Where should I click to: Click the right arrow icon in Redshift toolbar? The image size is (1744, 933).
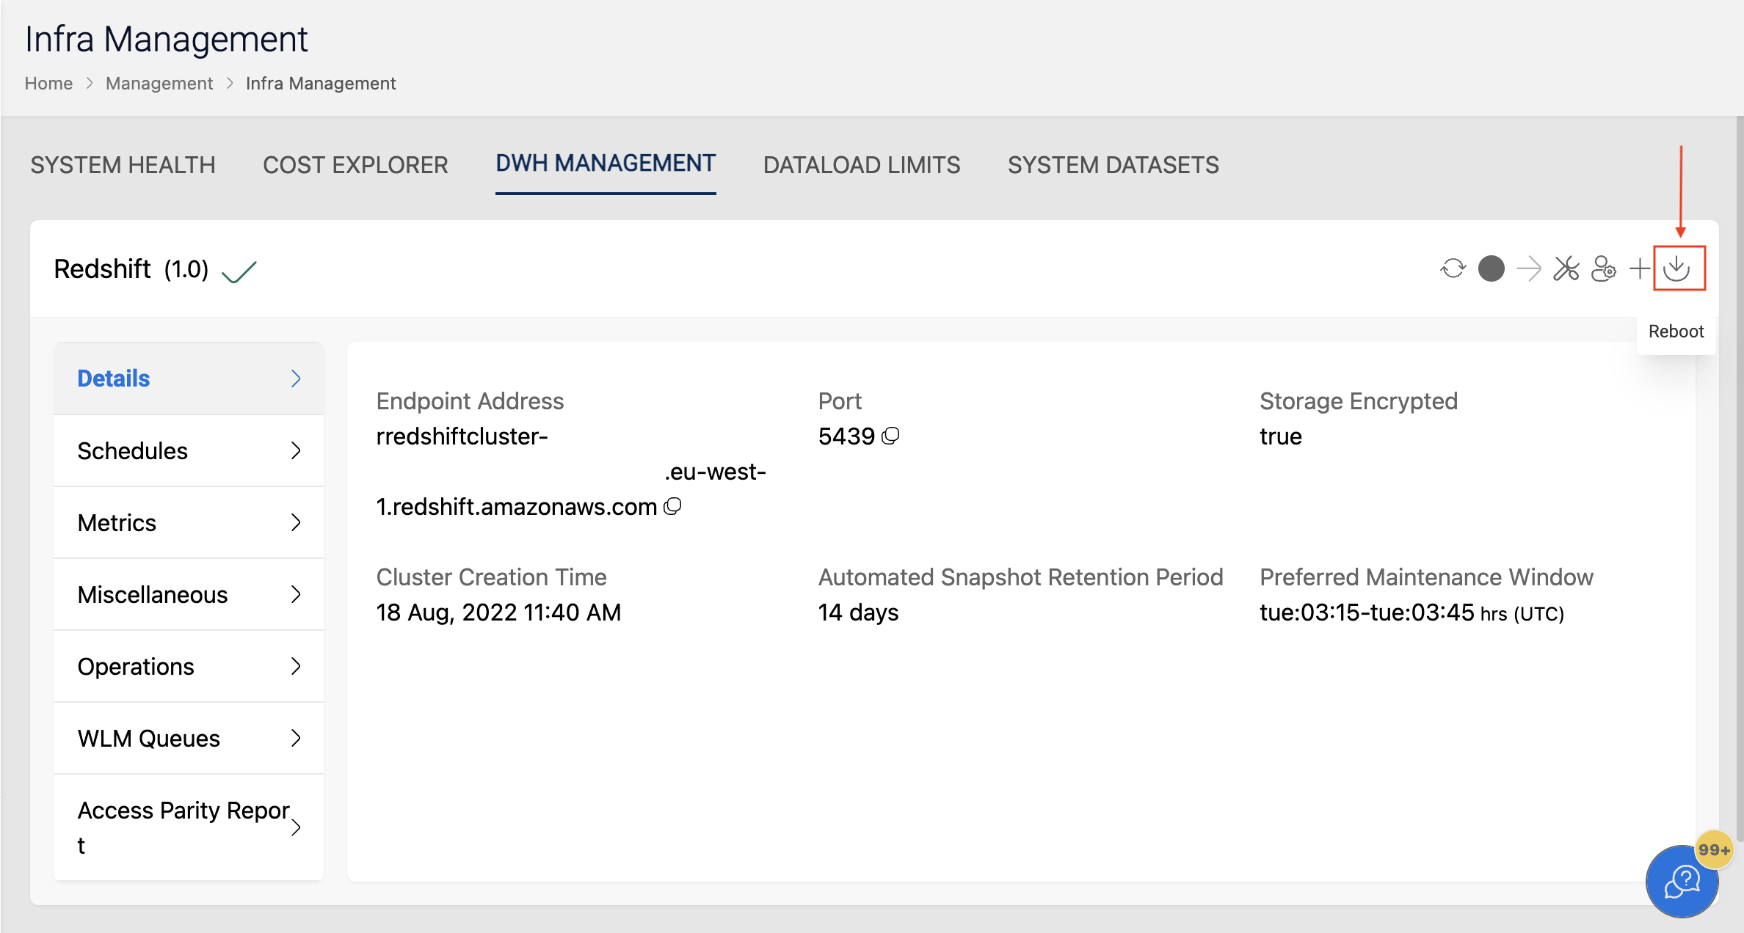1529,268
